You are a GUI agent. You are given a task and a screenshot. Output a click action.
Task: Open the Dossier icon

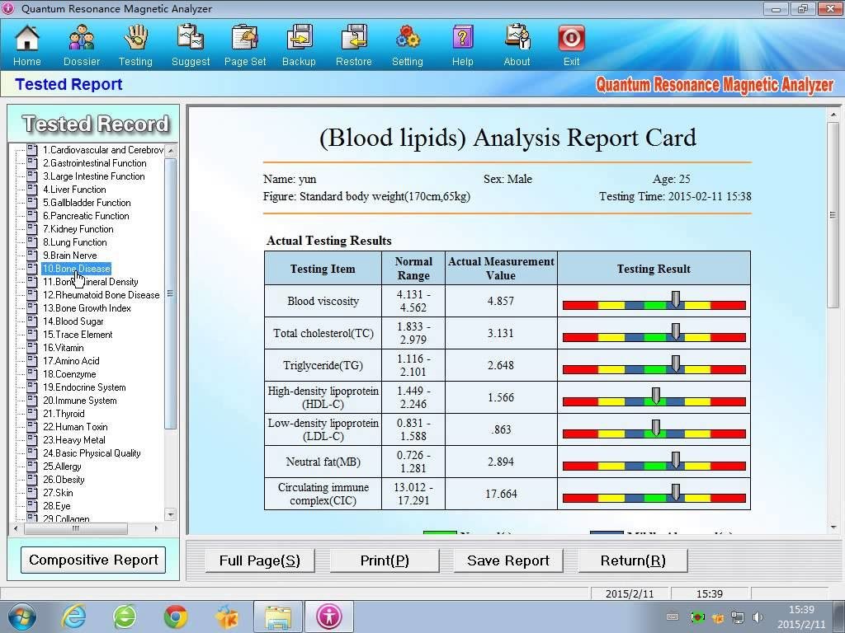[x=82, y=38]
